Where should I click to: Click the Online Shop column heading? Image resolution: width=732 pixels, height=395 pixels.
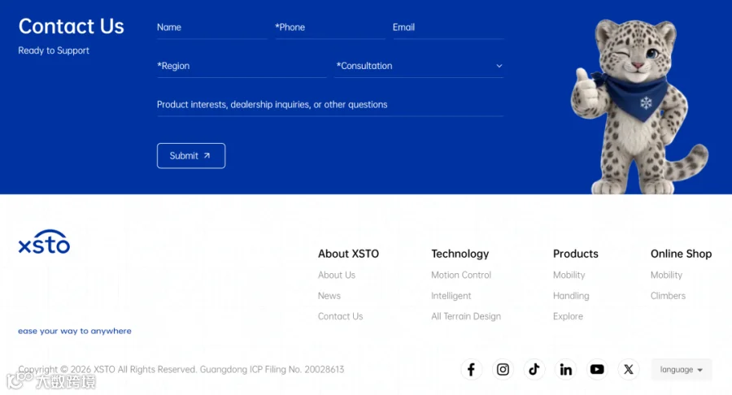[x=681, y=254]
